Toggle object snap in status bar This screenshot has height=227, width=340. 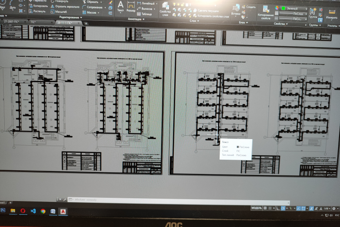303,209
